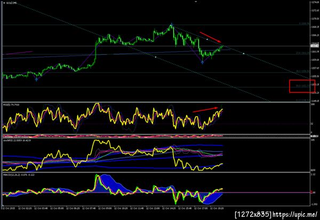Click the 12 Oct 06:20 time label
Image resolution: width=320 pixels, height=220 pixels.
73,208
